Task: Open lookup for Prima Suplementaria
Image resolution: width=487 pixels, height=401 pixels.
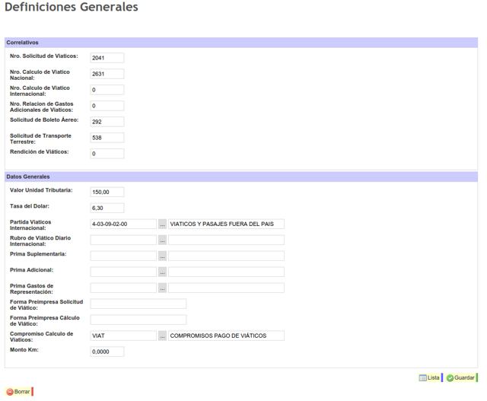Action: coord(162,256)
